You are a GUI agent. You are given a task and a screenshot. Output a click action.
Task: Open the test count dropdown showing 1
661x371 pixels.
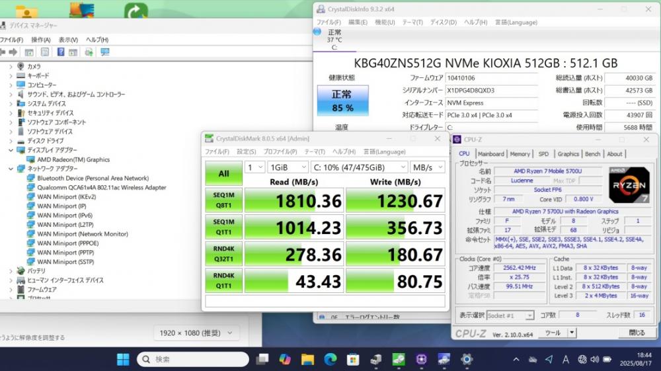click(254, 167)
